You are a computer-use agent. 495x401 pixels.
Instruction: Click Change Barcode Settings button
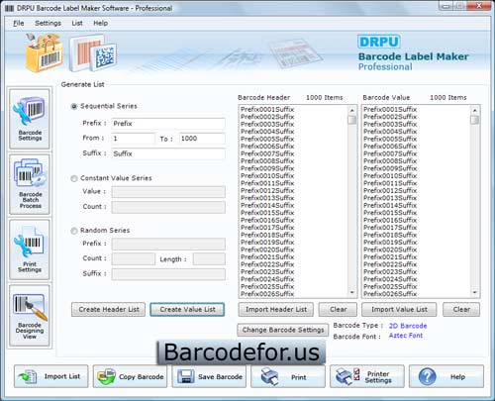(x=283, y=330)
